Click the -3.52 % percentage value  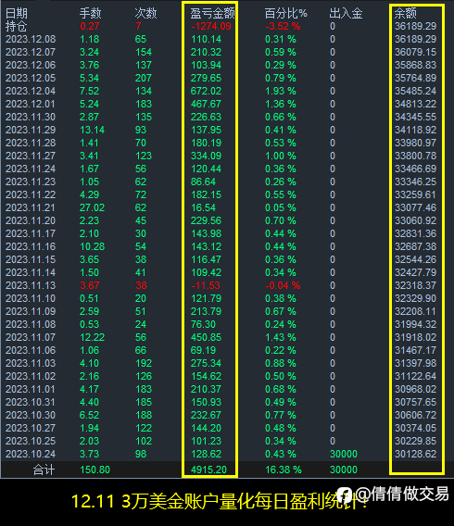tap(283, 26)
